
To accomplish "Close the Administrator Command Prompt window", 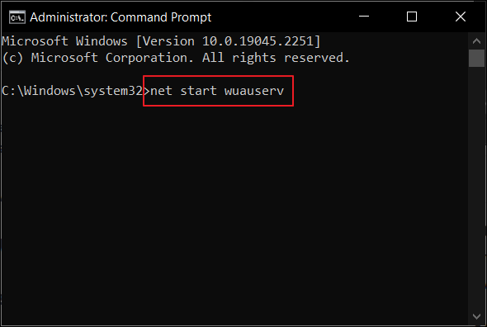I will (x=461, y=17).
